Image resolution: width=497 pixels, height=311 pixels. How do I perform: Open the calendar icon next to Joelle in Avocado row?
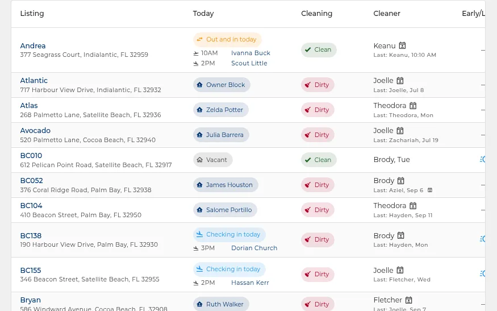pyautogui.click(x=400, y=131)
